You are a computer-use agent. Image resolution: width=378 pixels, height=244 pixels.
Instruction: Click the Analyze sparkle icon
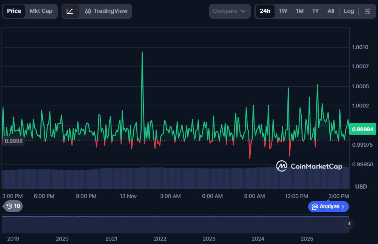[315, 207]
